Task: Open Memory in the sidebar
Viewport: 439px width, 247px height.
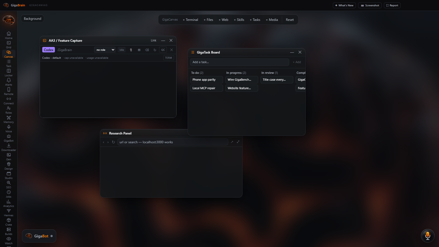Action: pyautogui.click(x=9, y=119)
